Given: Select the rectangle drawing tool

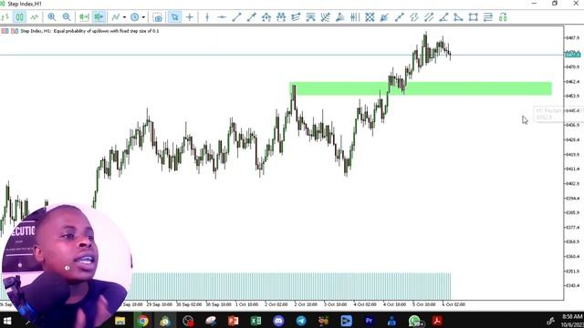Looking at the screenshot, I should [473, 17].
